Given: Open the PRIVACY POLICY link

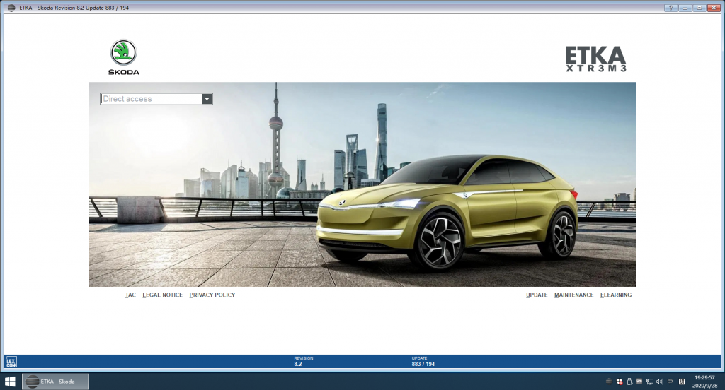Looking at the screenshot, I should click(x=212, y=295).
